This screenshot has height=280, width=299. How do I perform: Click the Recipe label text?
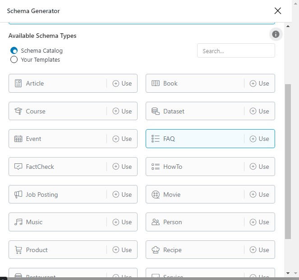(172, 250)
